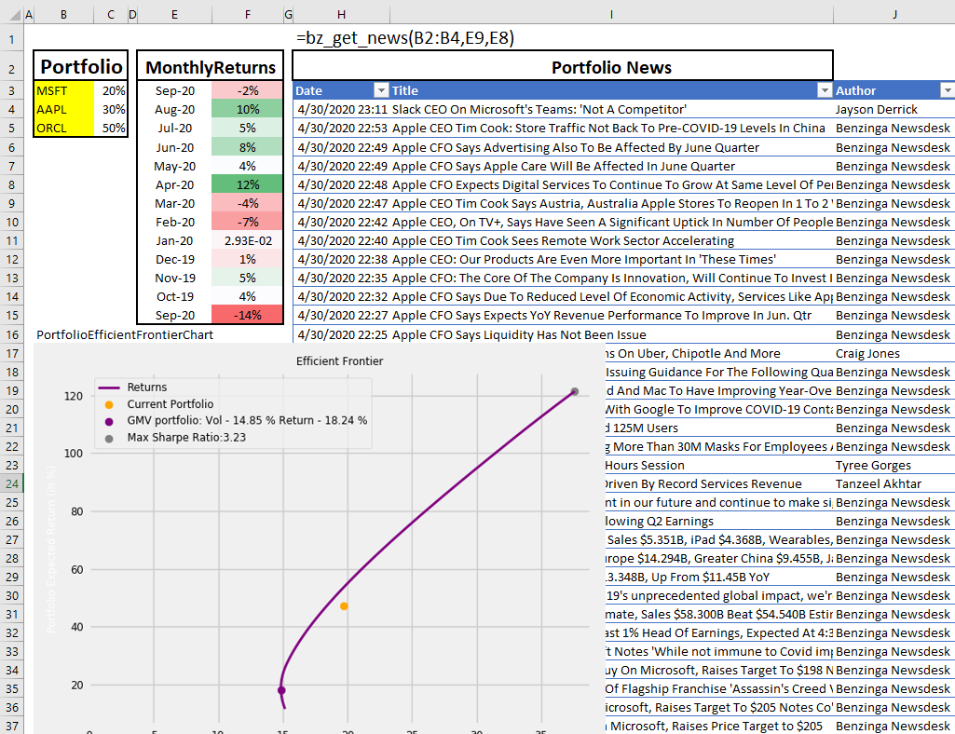
Task: Select the 30% weight cell for AAPL
Action: coord(111,110)
